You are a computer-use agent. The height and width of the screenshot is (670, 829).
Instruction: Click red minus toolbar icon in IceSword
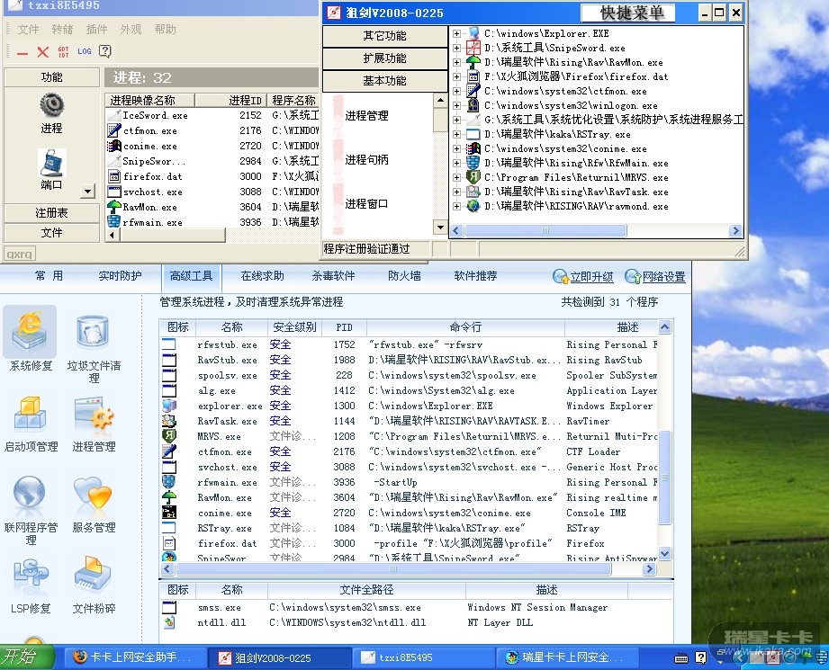coord(23,52)
